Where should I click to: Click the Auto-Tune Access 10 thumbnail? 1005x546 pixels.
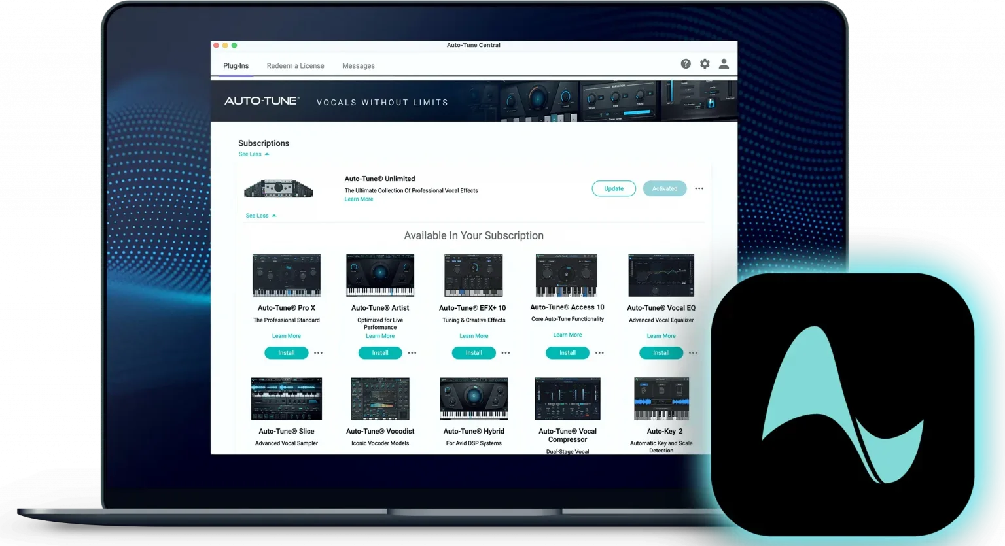tap(567, 275)
